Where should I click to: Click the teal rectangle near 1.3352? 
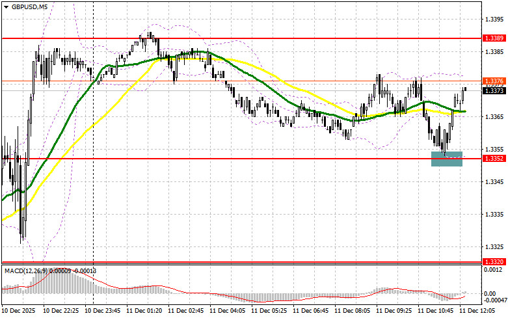point(447,159)
